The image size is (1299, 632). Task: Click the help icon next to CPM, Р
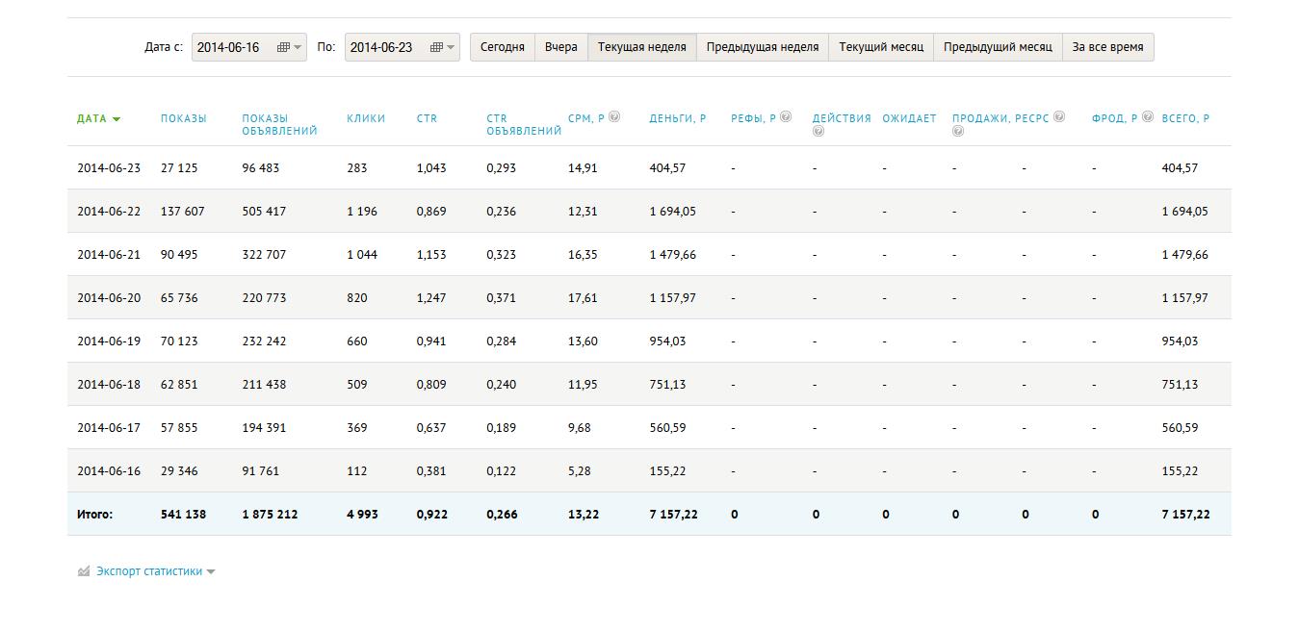[614, 116]
